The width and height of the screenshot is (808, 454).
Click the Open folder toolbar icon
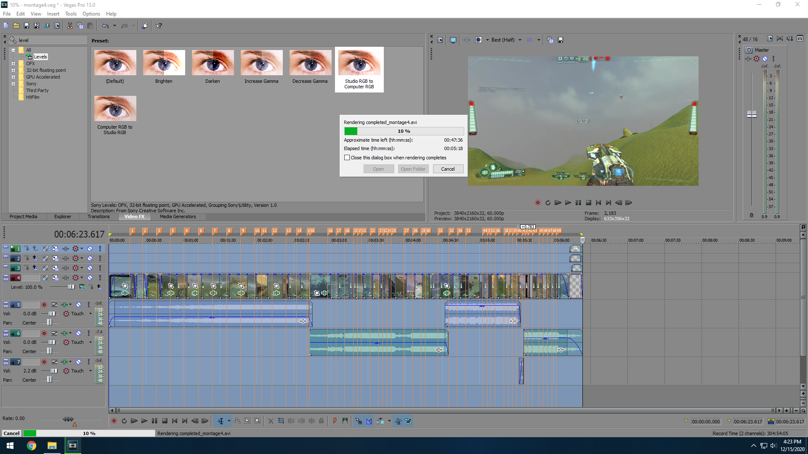click(x=16, y=26)
